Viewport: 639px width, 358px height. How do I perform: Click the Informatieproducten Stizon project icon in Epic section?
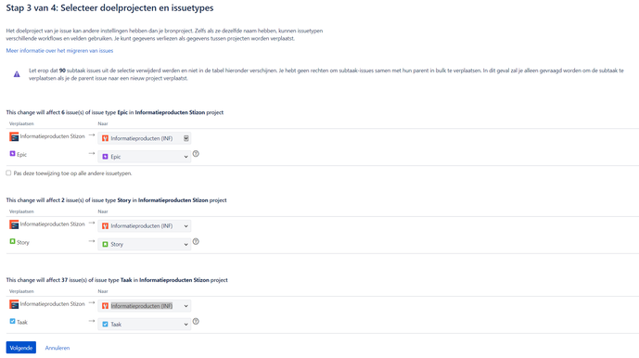click(14, 136)
